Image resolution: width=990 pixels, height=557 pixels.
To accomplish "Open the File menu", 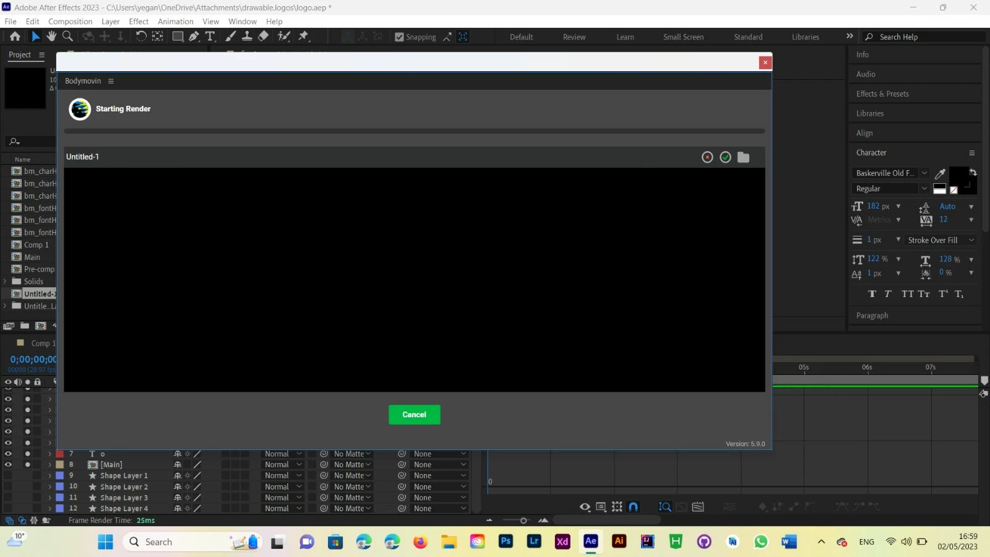I will [11, 22].
